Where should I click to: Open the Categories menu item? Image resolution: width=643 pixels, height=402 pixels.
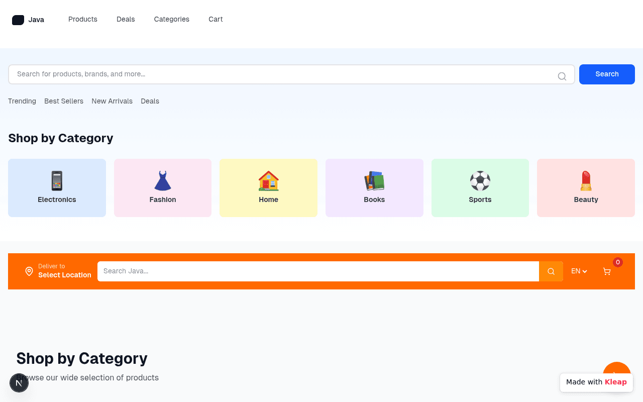click(x=172, y=19)
